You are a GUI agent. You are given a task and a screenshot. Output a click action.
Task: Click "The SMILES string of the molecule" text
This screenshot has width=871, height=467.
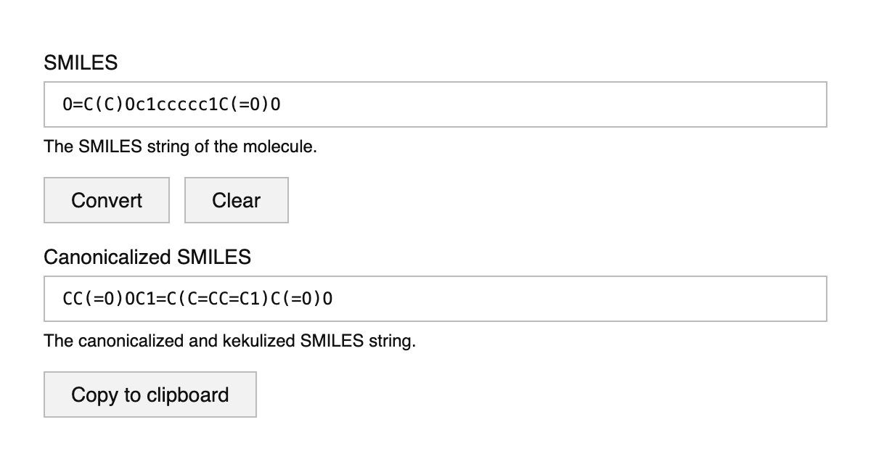click(180, 146)
